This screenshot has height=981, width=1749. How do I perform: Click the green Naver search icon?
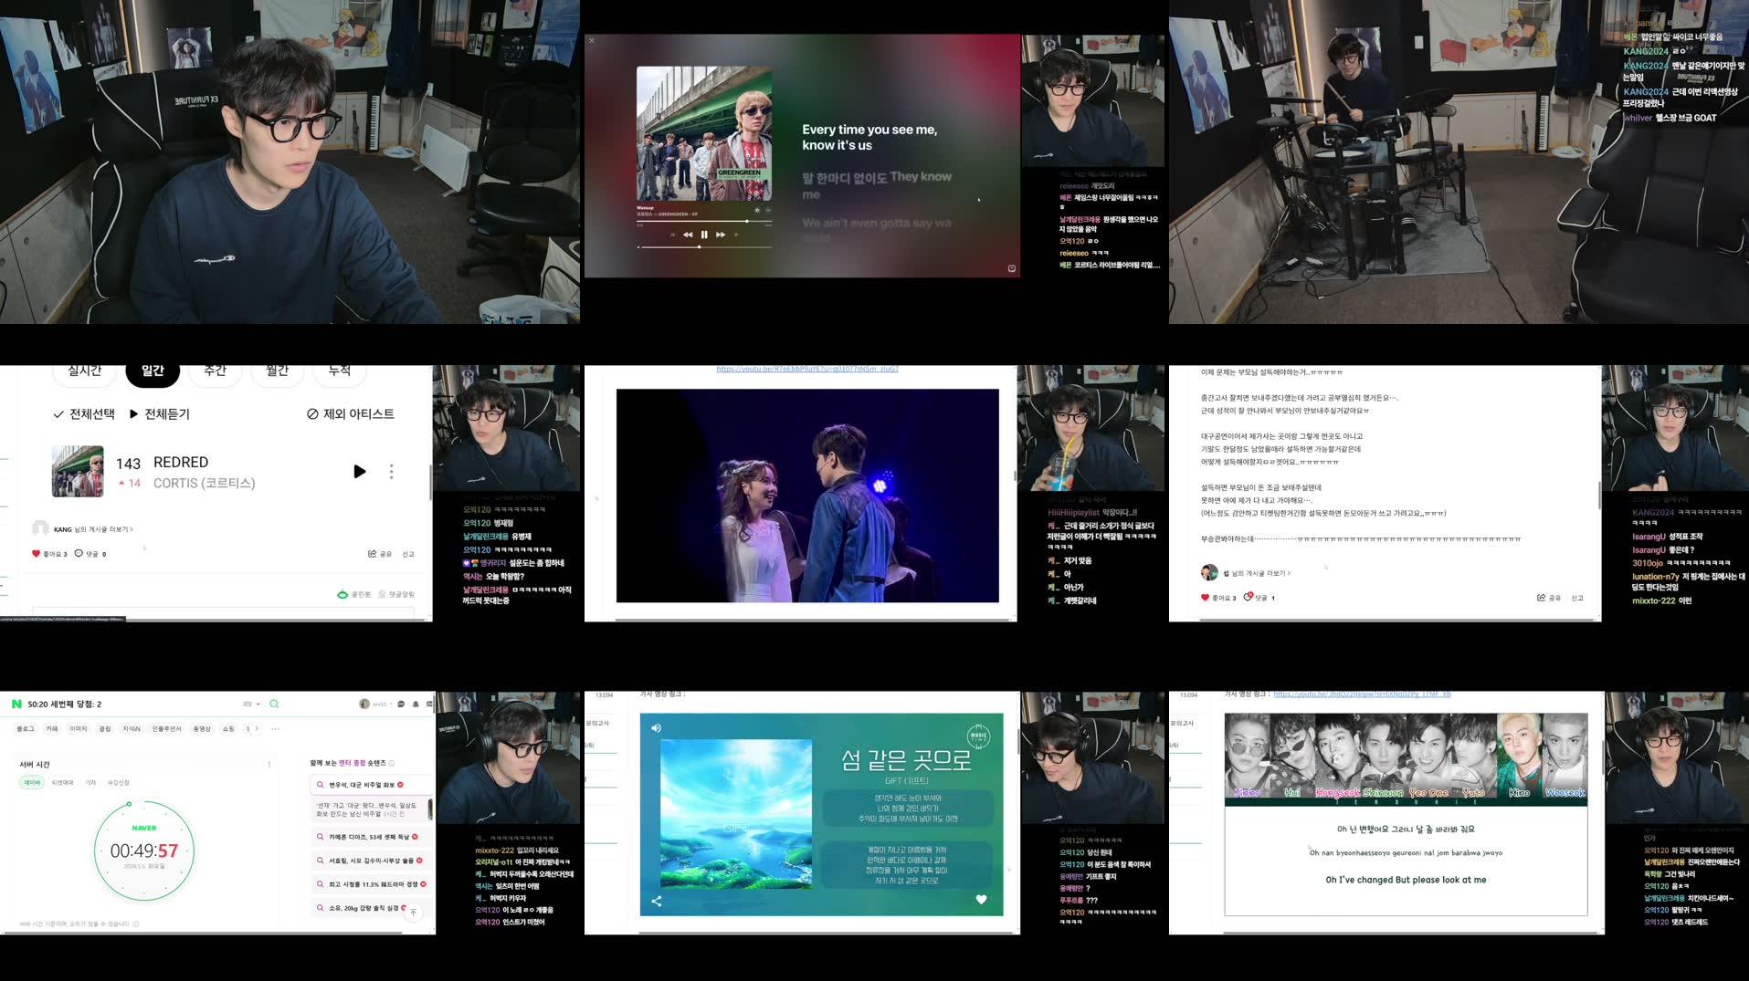tap(274, 704)
